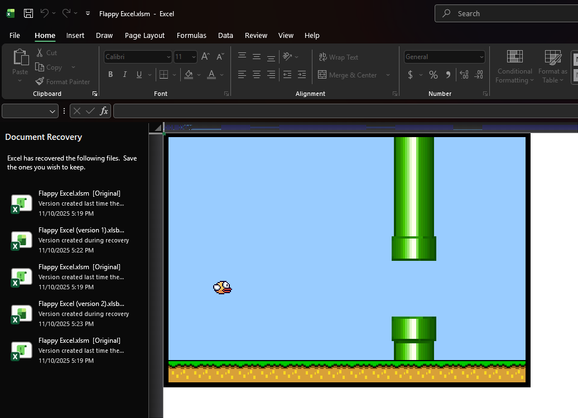Open Conditional Formatting menu
Viewport: 578px width, 418px height.
click(514, 67)
